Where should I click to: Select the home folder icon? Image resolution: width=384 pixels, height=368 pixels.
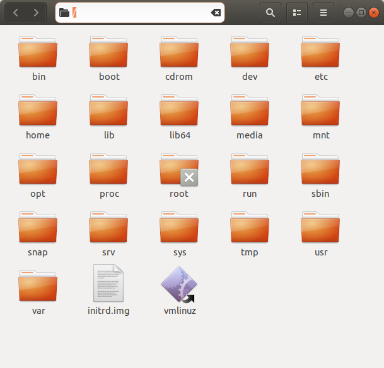38,110
